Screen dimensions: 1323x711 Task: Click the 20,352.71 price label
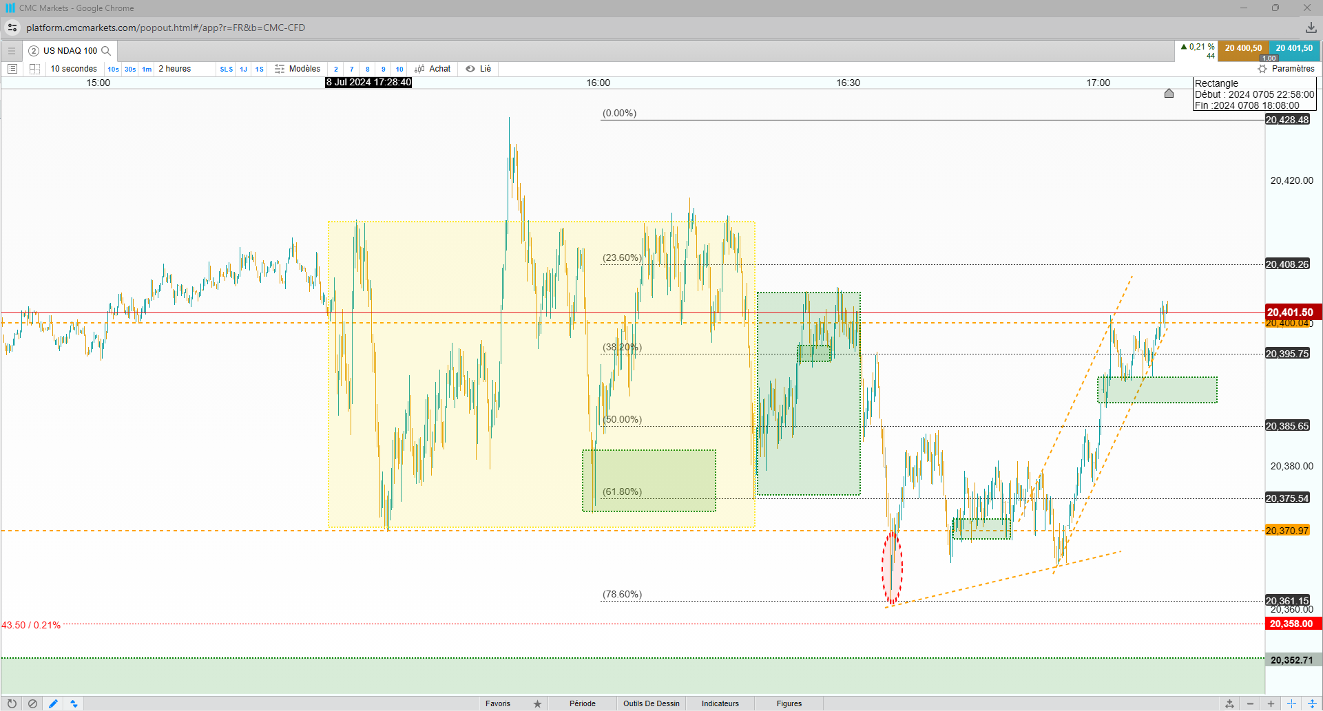(1293, 660)
